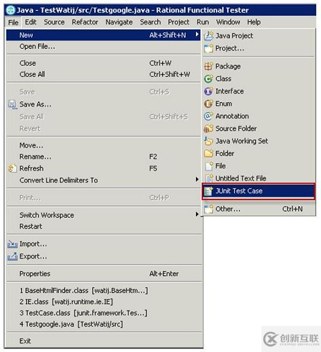
Task: Open the Refactor menu
Action: [85, 22]
